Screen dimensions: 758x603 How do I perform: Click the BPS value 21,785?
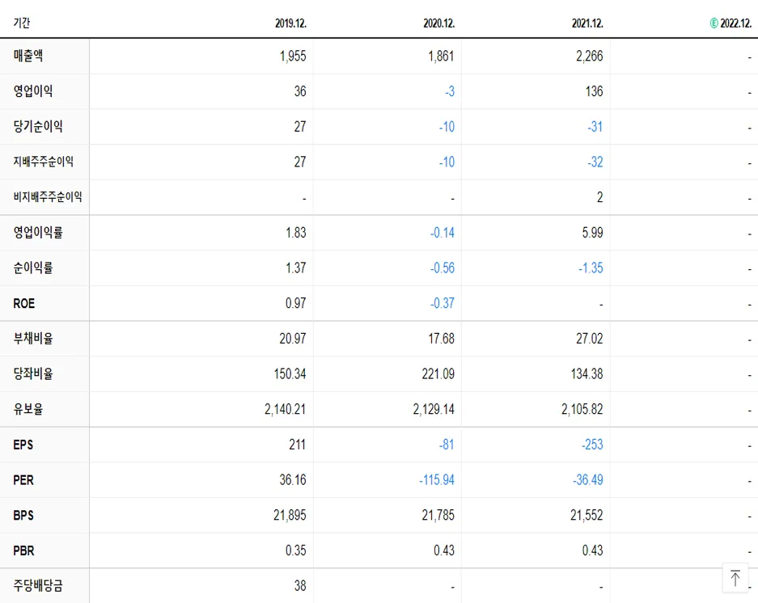point(438,516)
